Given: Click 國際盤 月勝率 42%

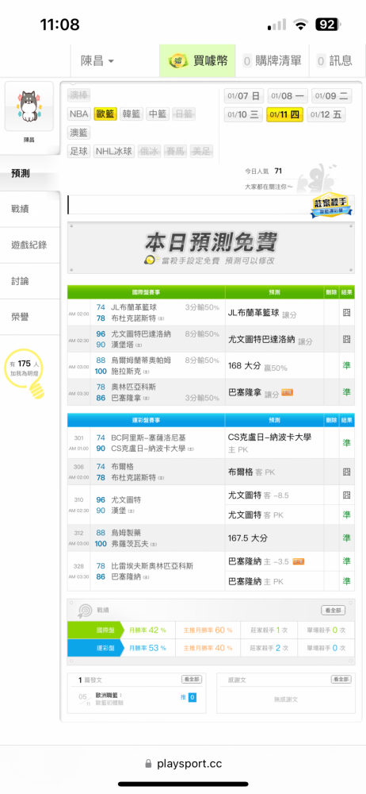Looking at the screenshot, I should pyautogui.click(x=147, y=630).
